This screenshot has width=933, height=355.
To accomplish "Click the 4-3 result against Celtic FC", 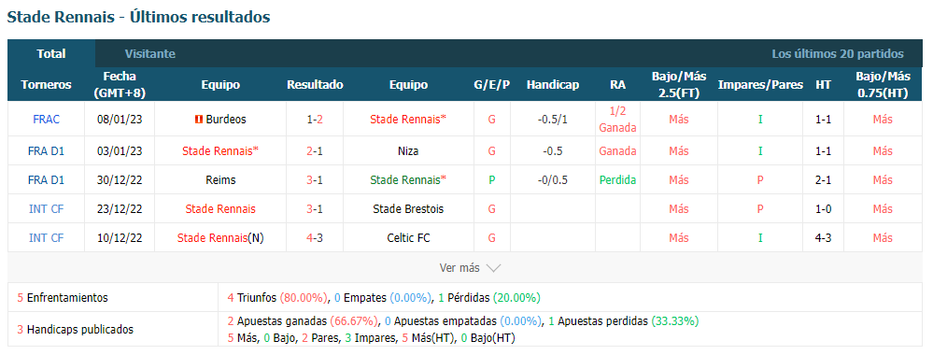I will pos(315,238).
